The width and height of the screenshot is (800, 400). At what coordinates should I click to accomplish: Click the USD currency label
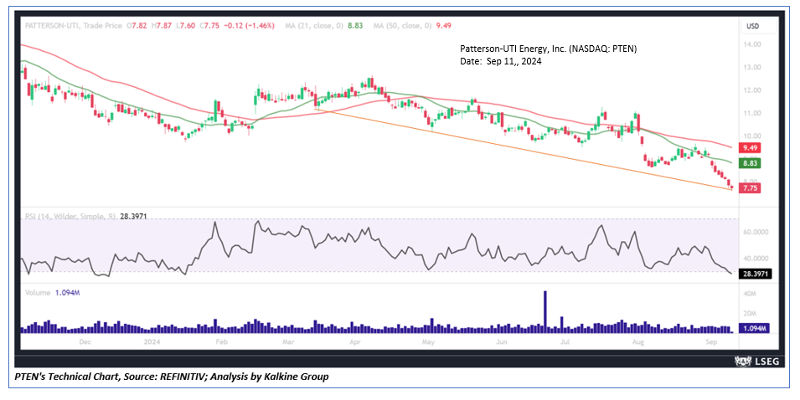click(x=752, y=27)
